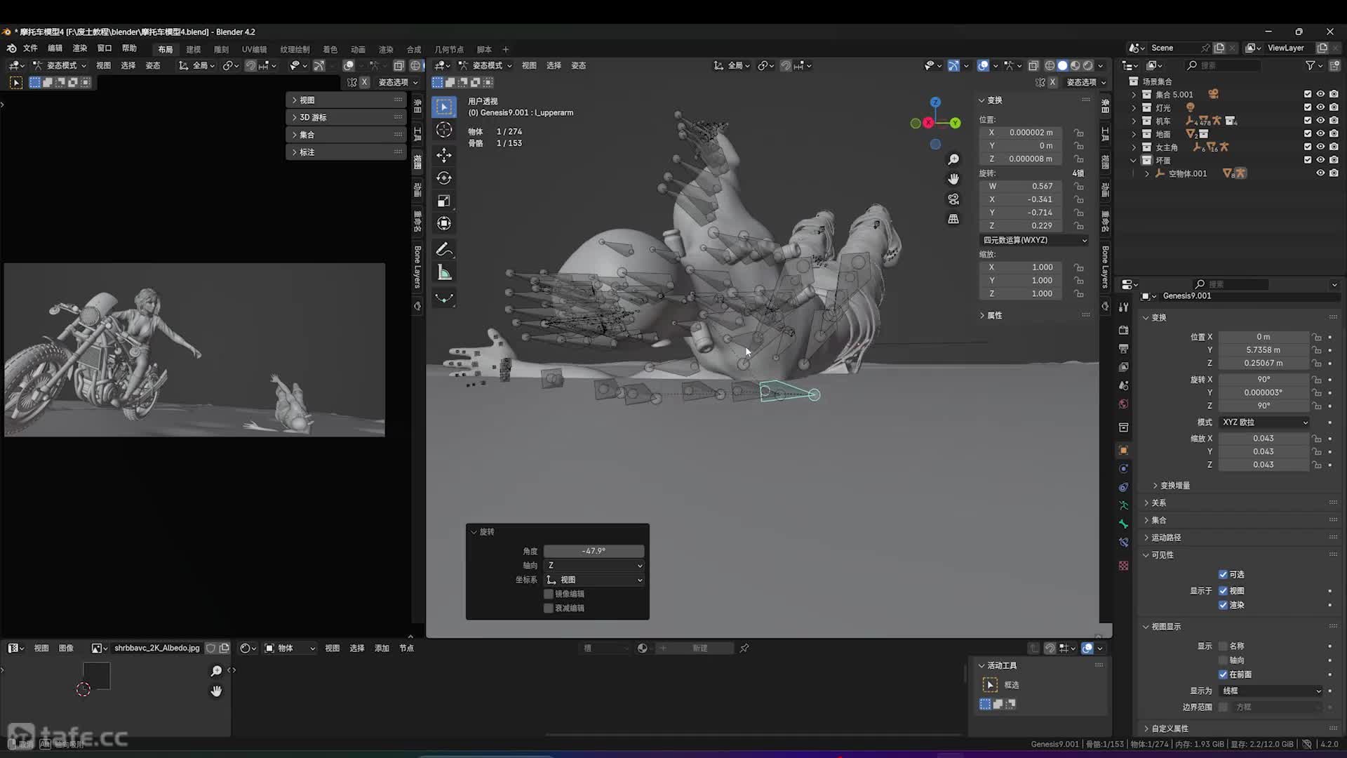This screenshot has width=1347, height=758.
Task: Open 添加 menu in node editor header
Action: tap(382, 648)
